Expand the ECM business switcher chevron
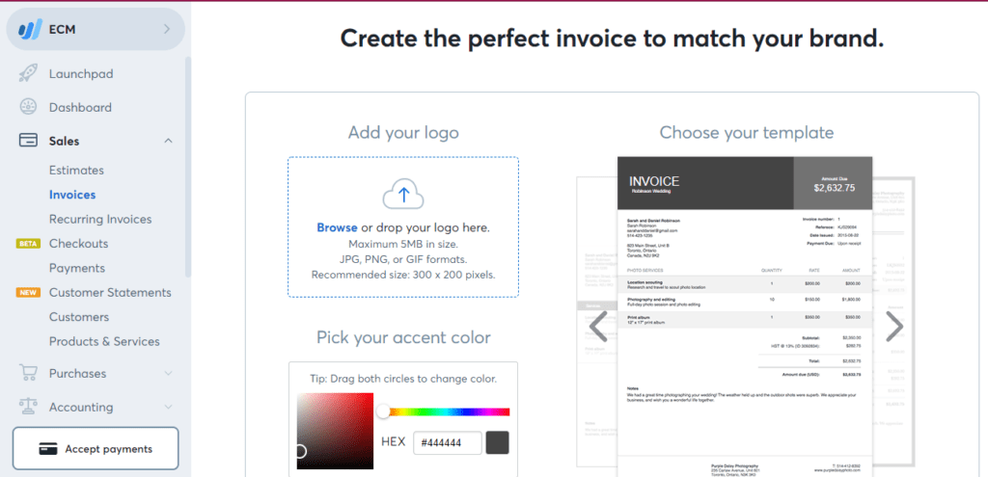Image resolution: width=988 pixels, height=477 pixels. click(x=167, y=29)
